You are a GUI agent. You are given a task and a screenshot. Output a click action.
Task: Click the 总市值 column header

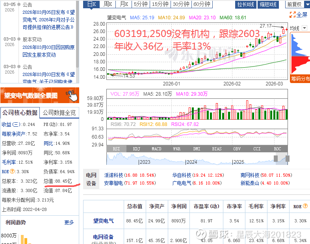point(135,206)
